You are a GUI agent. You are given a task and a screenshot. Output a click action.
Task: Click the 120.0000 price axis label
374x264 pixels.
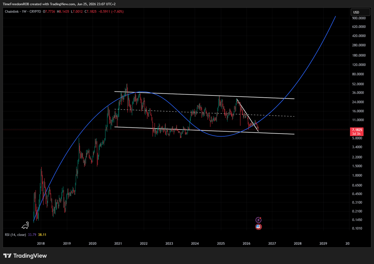click(x=359, y=65)
